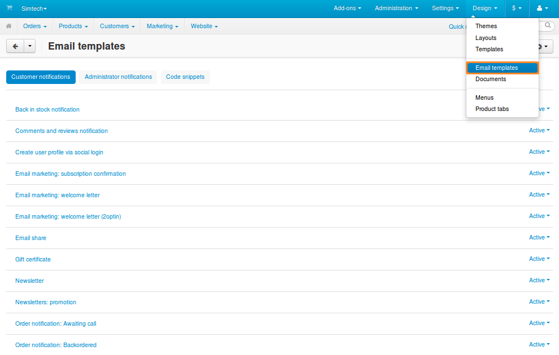Image resolution: width=559 pixels, height=355 pixels.
Task: Open Email marketing: welcome letter (2optin)
Action: (68, 216)
